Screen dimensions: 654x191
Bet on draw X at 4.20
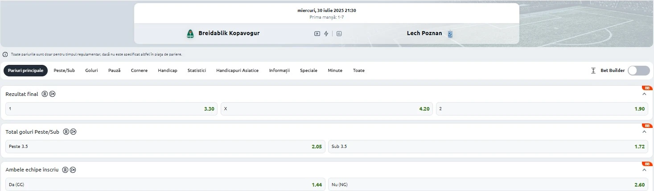(327, 109)
